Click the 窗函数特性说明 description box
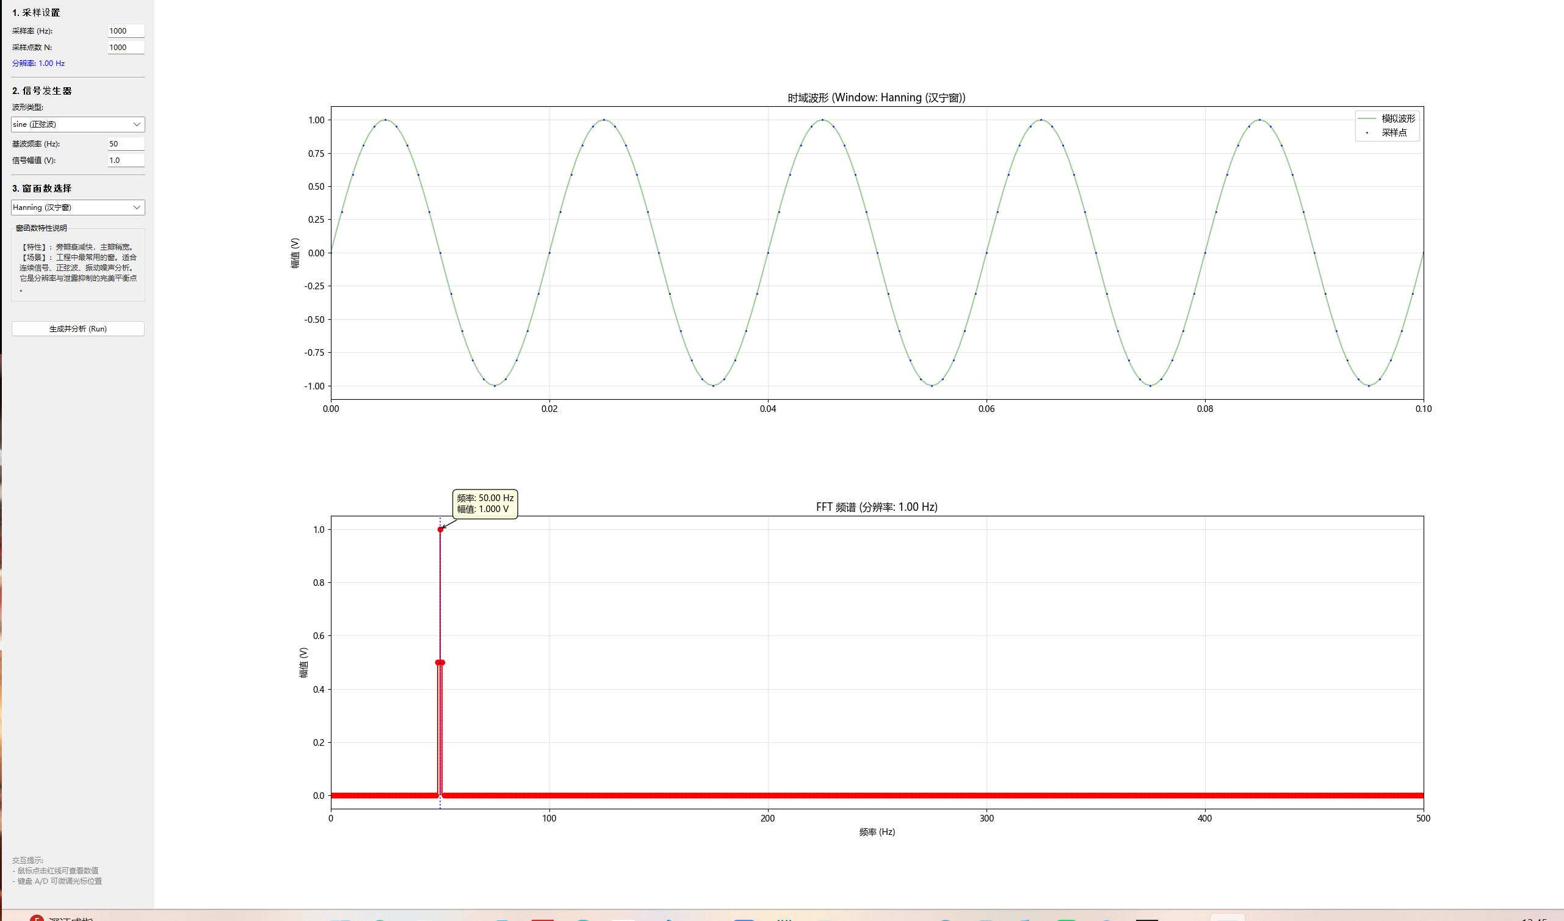The height and width of the screenshot is (921, 1564). coord(78,265)
